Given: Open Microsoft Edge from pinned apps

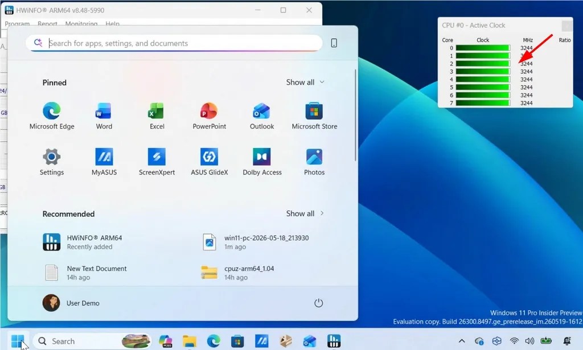Looking at the screenshot, I should tap(52, 116).
